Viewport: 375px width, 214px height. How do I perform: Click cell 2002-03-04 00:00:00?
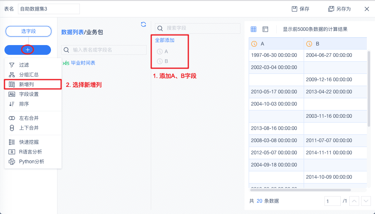pyautogui.click(x=276, y=67)
